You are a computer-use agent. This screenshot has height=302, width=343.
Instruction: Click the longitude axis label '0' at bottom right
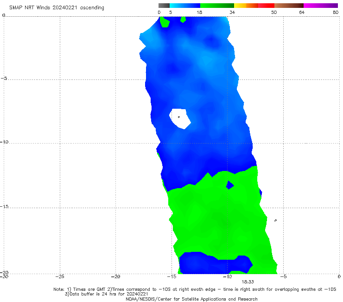[339, 277]
